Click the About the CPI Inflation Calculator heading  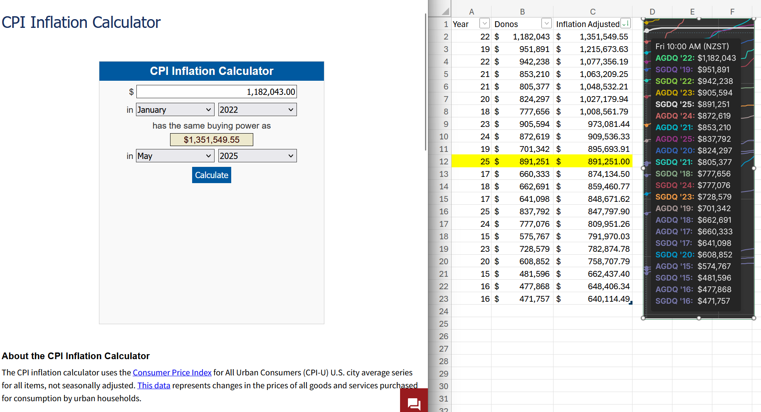[x=76, y=356]
